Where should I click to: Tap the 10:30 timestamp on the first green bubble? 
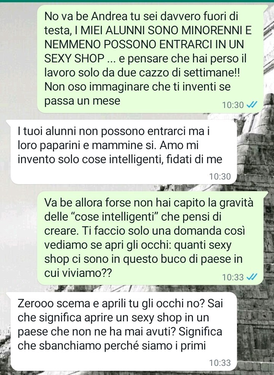(x=233, y=105)
